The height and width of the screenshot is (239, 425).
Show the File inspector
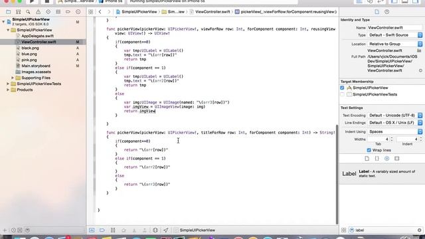[x=377, y=12]
